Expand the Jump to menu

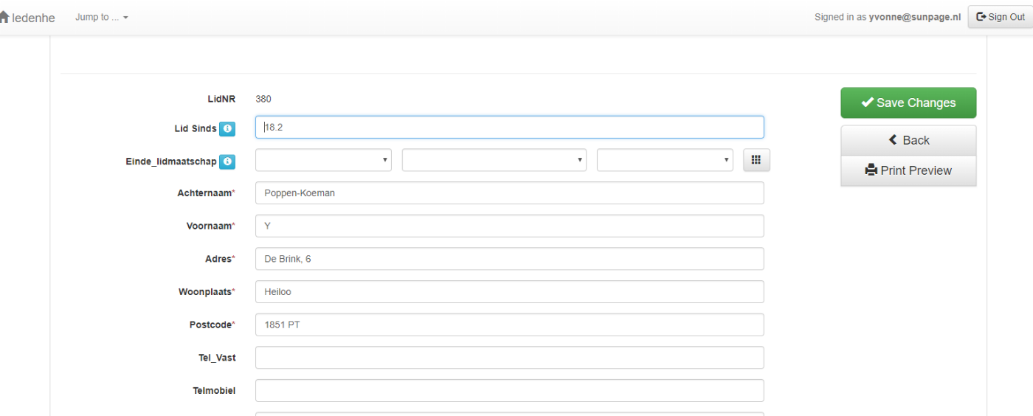102,17
